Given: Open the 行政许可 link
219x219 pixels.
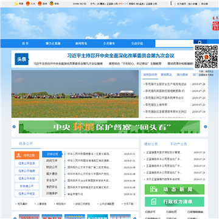Looking at the screenshot, I should [150, 212].
